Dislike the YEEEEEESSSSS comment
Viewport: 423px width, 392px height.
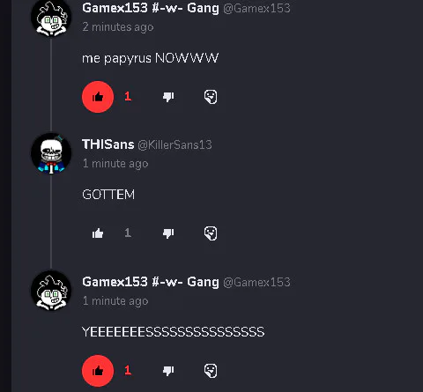coord(168,371)
